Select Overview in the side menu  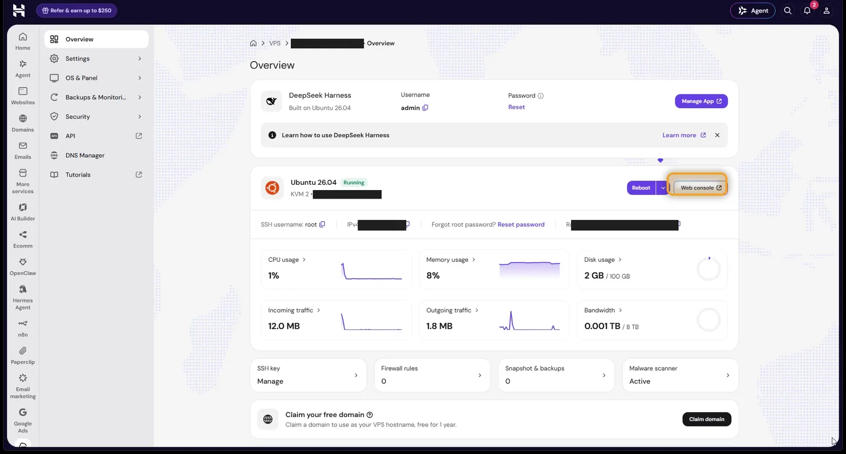click(96, 39)
